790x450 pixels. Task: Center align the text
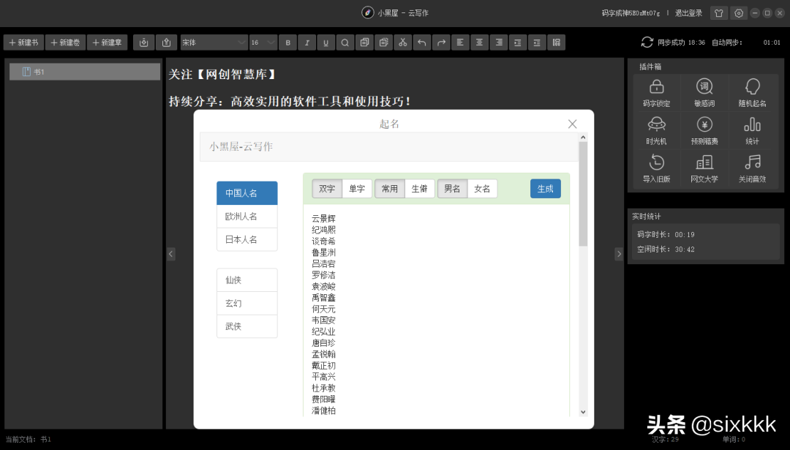click(479, 42)
